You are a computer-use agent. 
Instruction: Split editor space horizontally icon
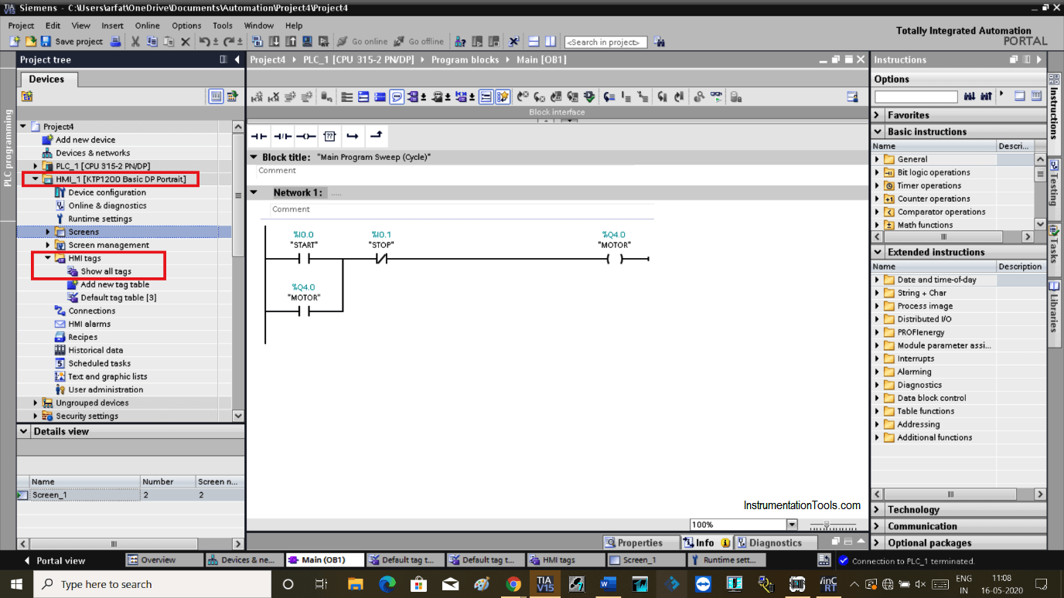(x=534, y=41)
